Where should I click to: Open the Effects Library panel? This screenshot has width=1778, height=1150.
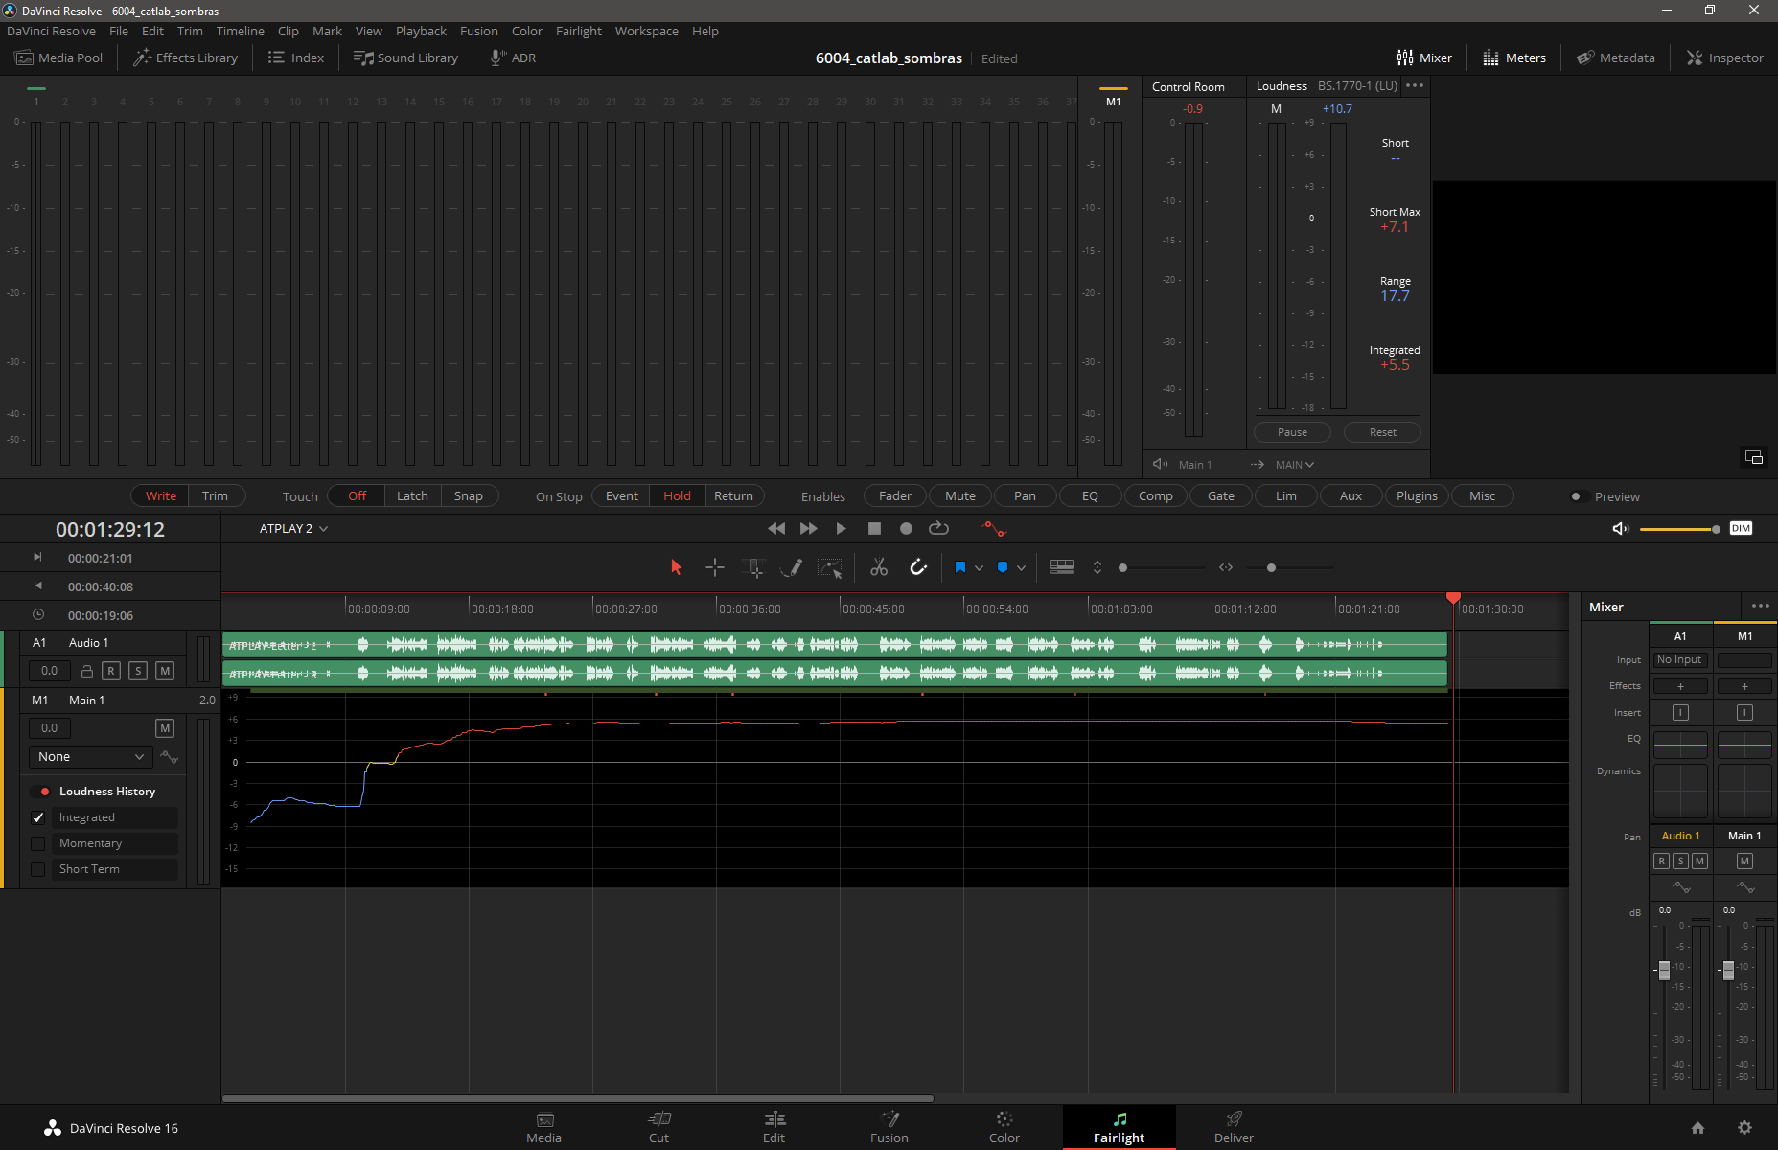tap(185, 57)
